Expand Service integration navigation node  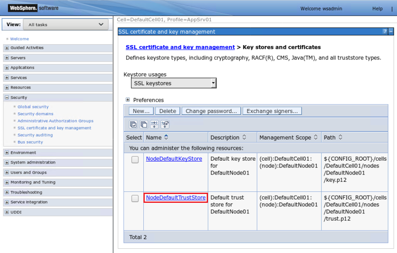point(7,202)
